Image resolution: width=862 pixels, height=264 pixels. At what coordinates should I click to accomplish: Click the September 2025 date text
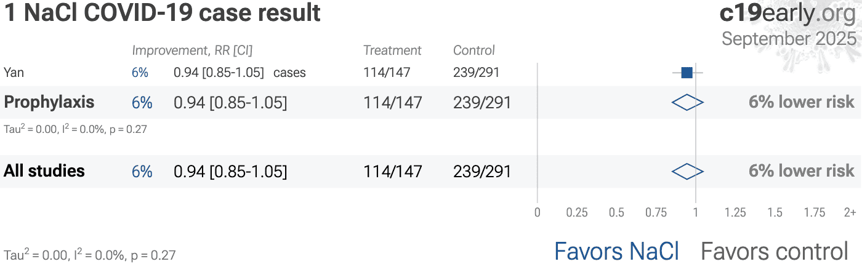click(x=789, y=38)
